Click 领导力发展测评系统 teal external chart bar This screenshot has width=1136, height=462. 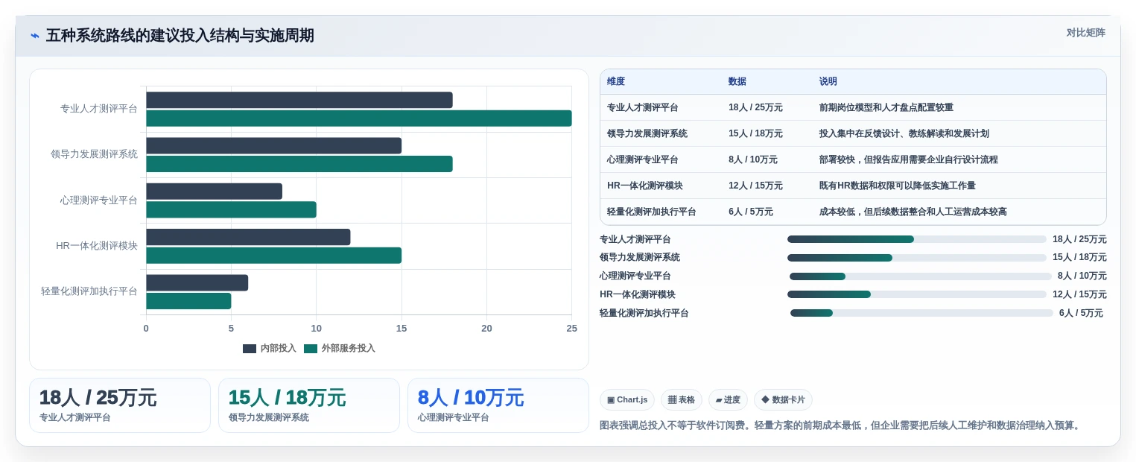pos(299,164)
